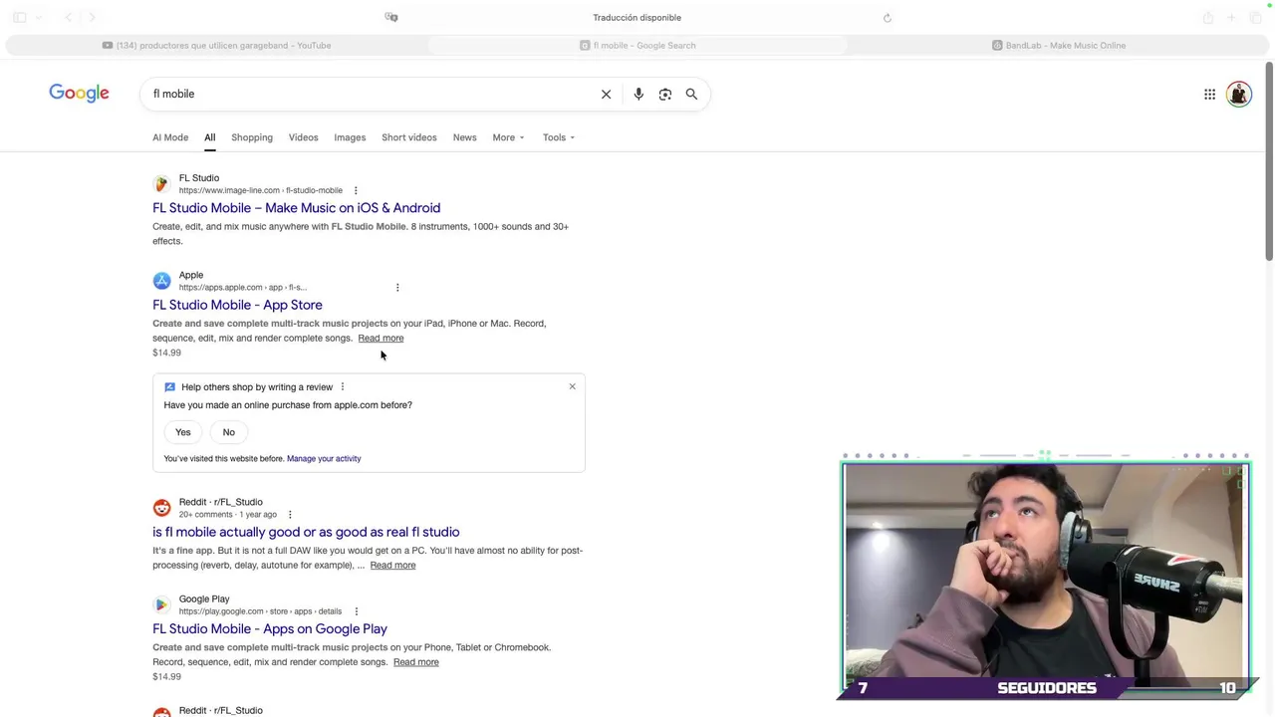This screenshot has width=1275, height=717.
Task: Dismiss the Help others shop review card
Action: (572, 386)
